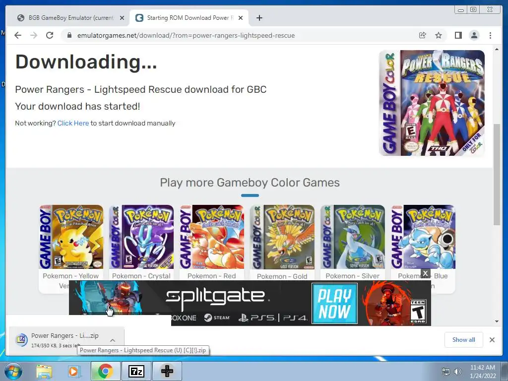Switch to Chrome in the taskbar

(x=105, y=371)
